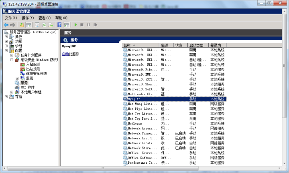Collapse the 配置 tree node
This screenshot has width=289, height=173.
tap(6, 50)
